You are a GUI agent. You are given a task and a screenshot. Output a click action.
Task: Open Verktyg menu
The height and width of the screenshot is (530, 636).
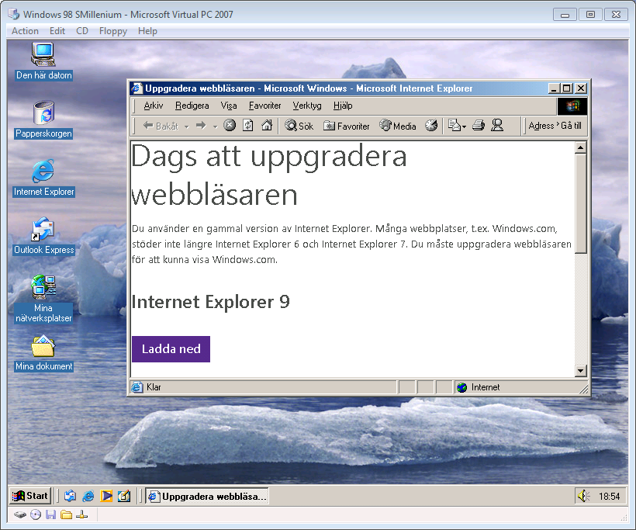[307, 106]
